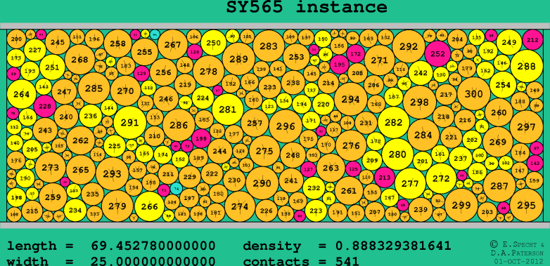Click the pink circle labeled 228
Viewport: 550px width, 266px height.
[x=45, y=106]
